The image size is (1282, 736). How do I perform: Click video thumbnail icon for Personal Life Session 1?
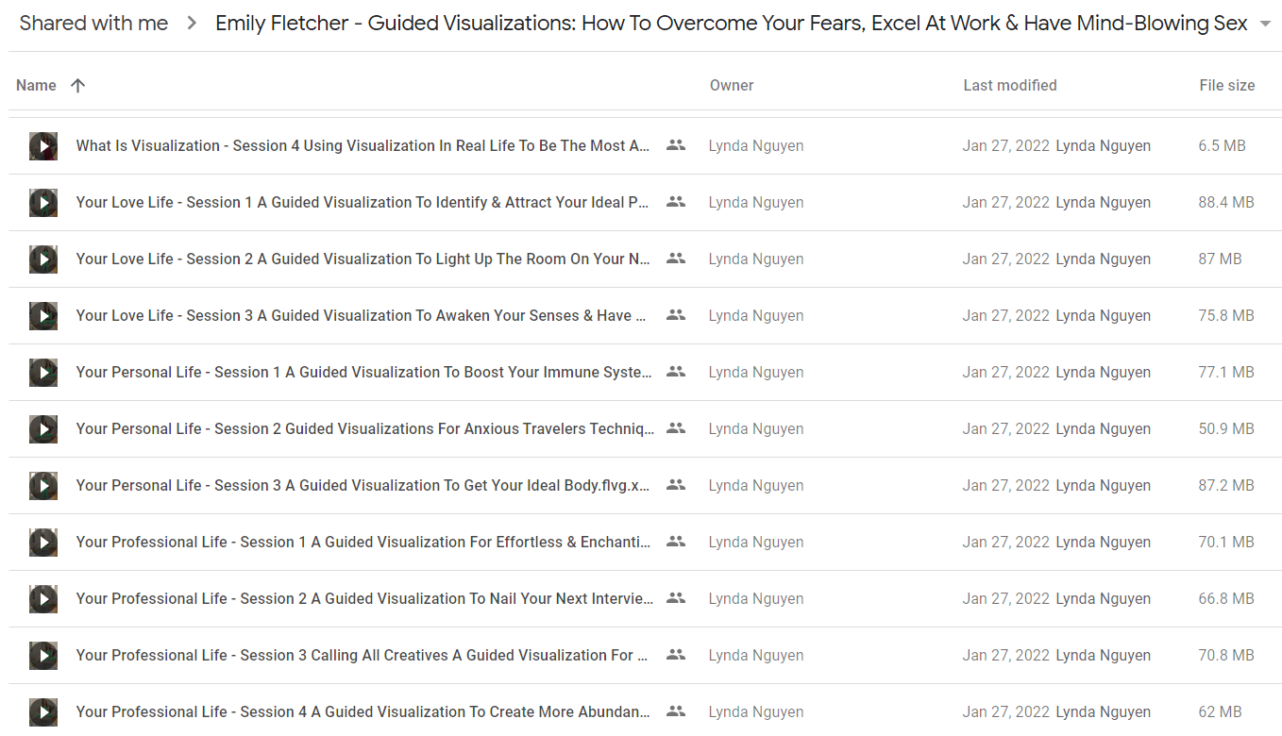(x=43, y=373)
